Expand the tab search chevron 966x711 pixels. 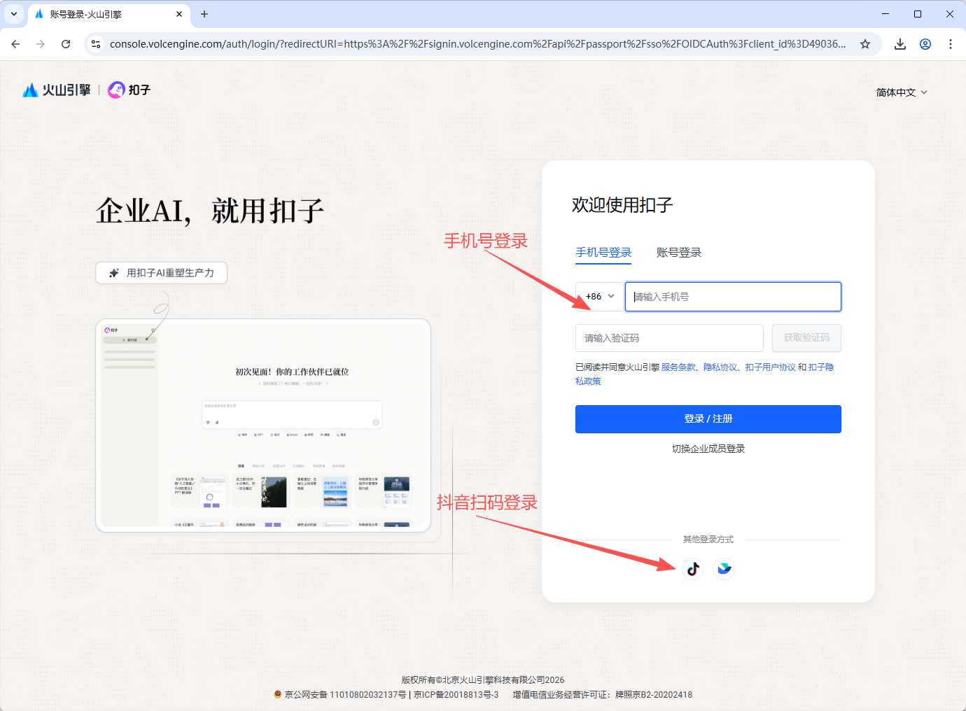click(14, 14)
